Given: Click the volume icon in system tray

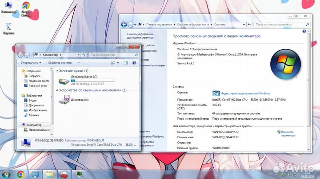Looking at the screenshot, I should [x=289, y=175].
